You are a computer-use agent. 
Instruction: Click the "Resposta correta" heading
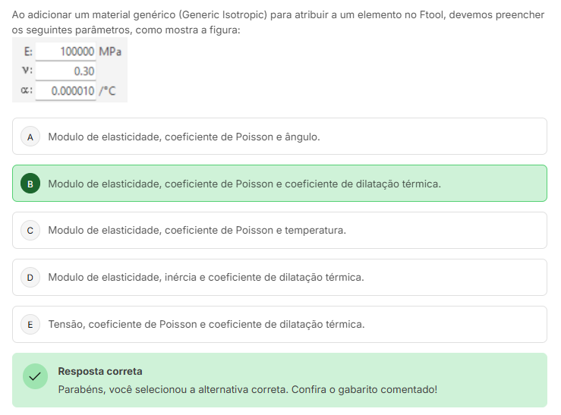click(x=100, y=372)
